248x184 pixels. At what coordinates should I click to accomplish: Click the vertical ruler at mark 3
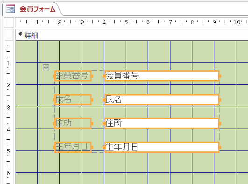pyautogui.click(x=8, y=107)
